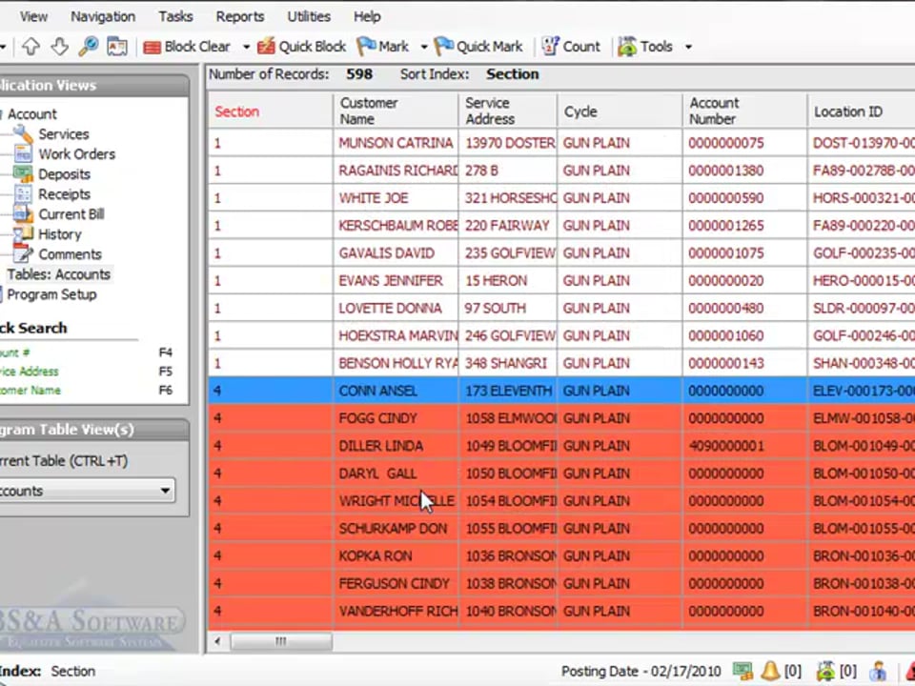This screenshot has width=915, height=686.
Task: Select Account in the views tree
Action: pos(31,114)
